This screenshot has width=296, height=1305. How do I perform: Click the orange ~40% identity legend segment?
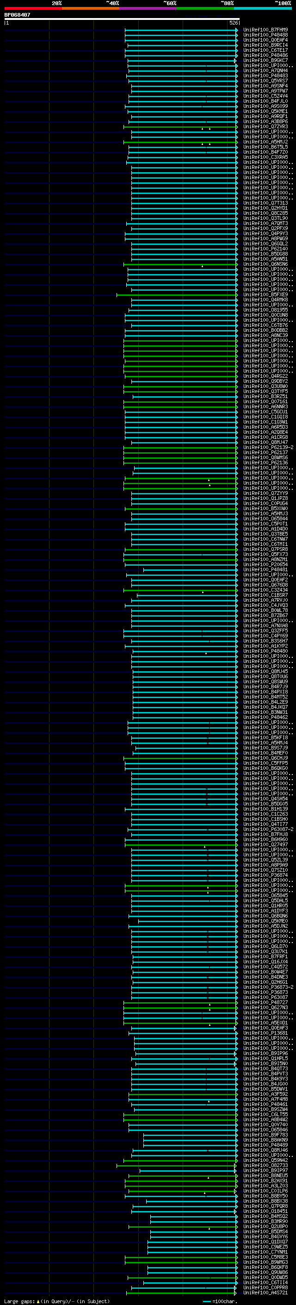click(91, 8)
